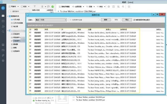Screen dimensions: 167x104
Task: Click the trash delete icon in mail toolbar
Action: tap(42, 7)
